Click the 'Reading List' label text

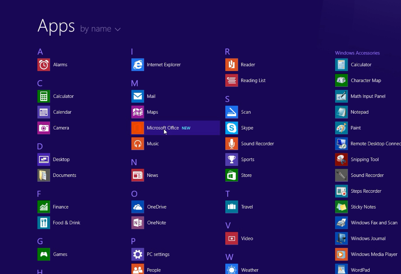253,81
